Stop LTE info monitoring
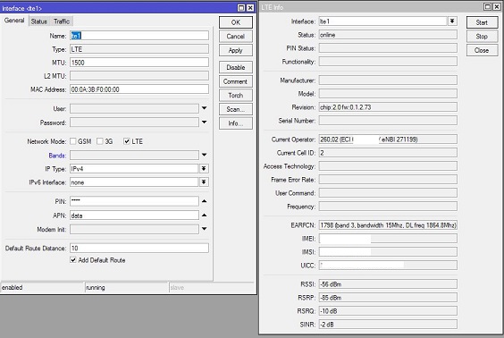This screenshot has width=504, height=338. click(x=482, y=37)
